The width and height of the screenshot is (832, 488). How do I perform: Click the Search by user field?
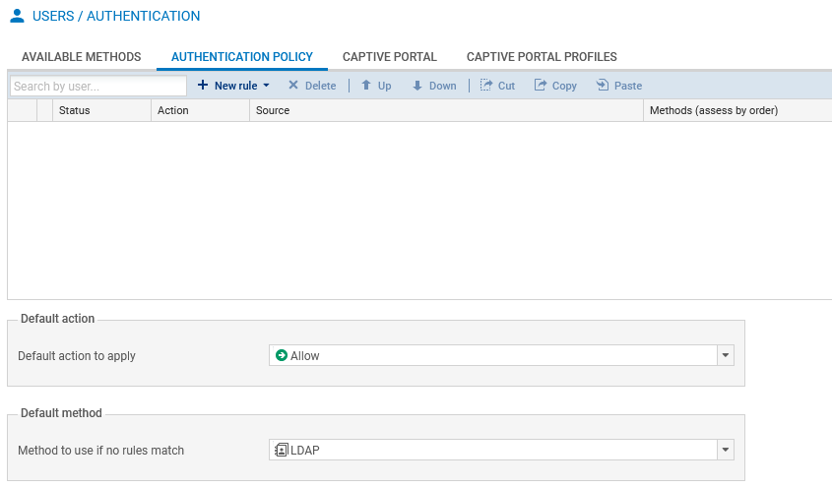click(x=97, y=87)
